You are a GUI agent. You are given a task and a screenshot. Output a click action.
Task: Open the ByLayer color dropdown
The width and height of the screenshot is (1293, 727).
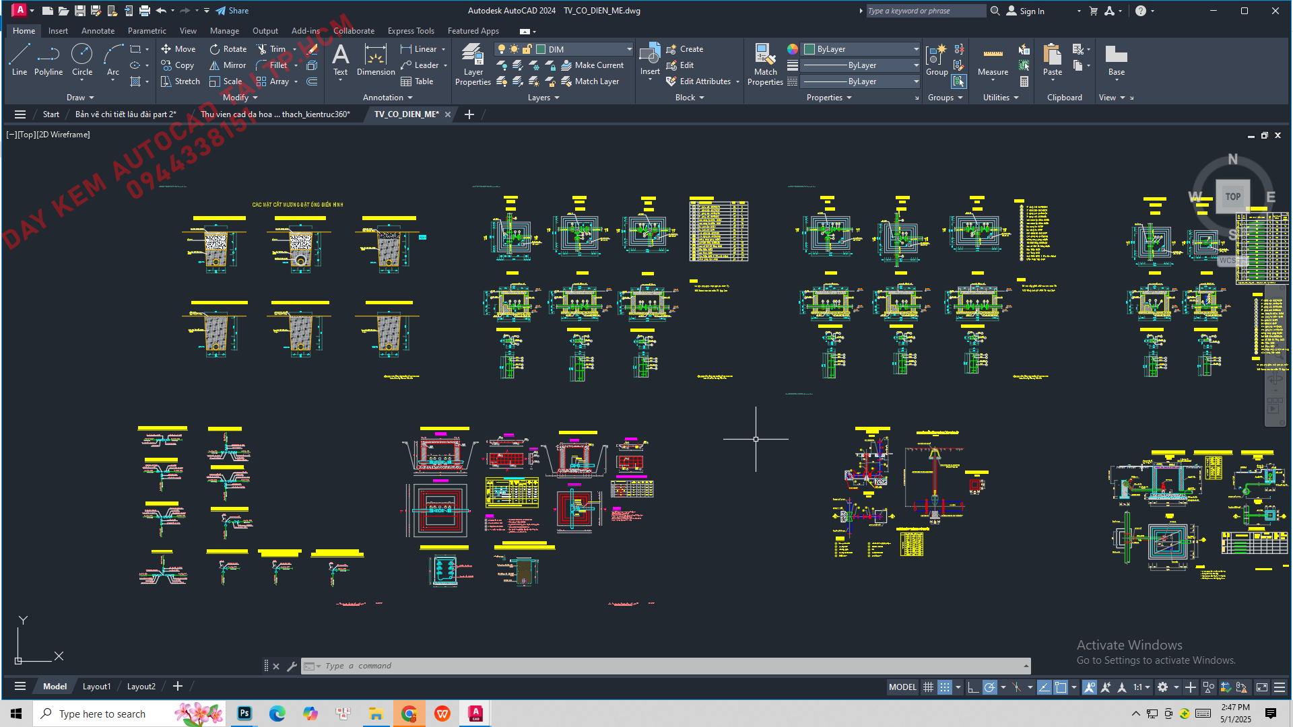point(916,49)
